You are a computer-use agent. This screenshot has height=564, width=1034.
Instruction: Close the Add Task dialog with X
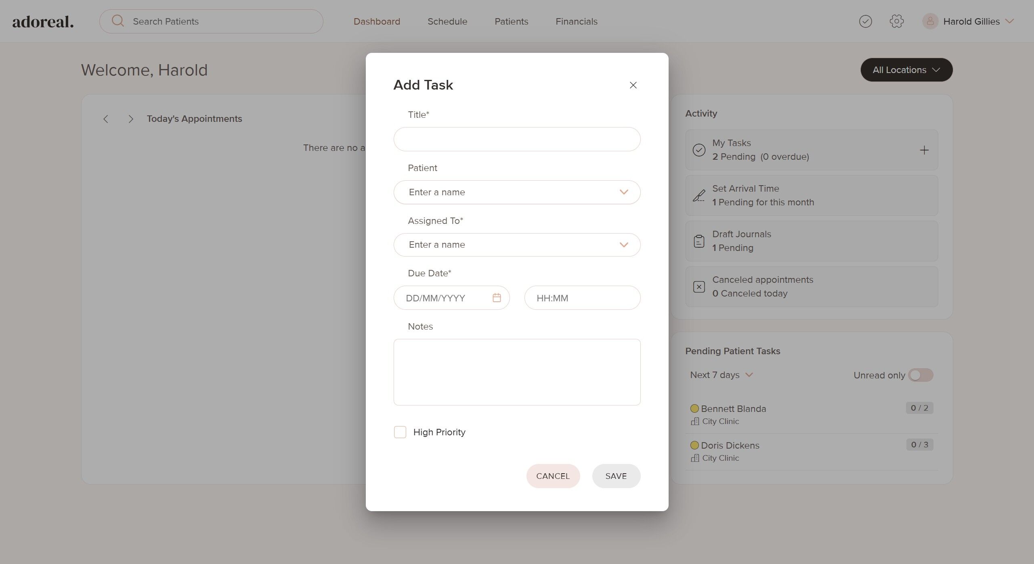click(x=633, y=85)
